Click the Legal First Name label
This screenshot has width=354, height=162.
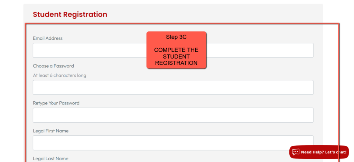click(x=50, y=131)
